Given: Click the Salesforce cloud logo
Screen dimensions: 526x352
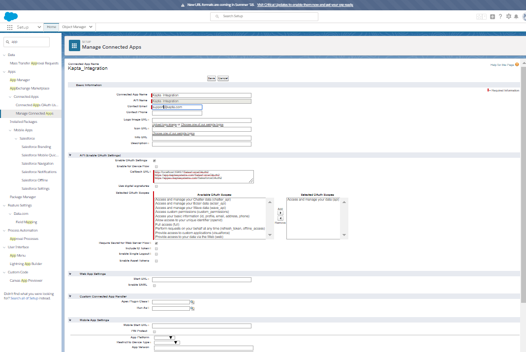Looking at the screenshot, I should click(11, 16).
